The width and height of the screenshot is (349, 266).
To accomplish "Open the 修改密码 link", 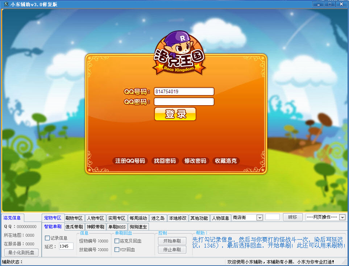I will [195, 161].
